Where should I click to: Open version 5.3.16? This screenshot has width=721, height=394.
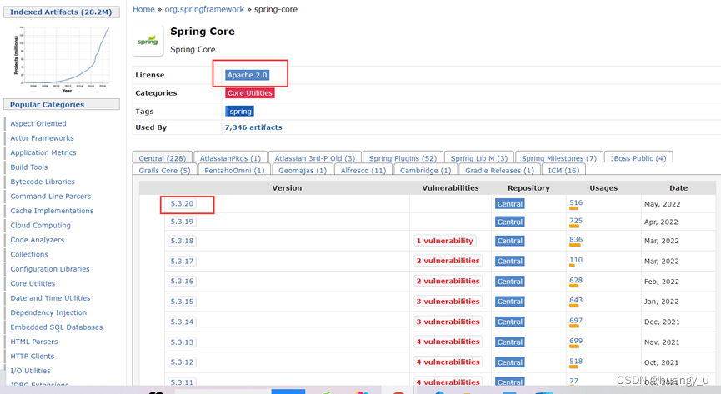pyautogui.click(x=182, y=281)
